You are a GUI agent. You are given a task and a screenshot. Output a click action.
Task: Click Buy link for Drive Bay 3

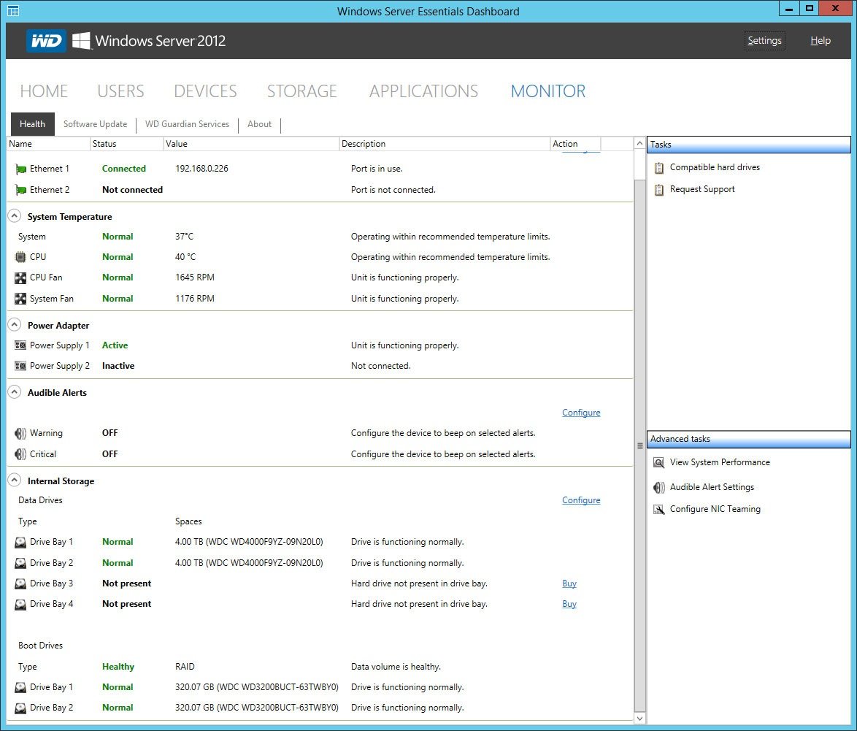(569, 583)
